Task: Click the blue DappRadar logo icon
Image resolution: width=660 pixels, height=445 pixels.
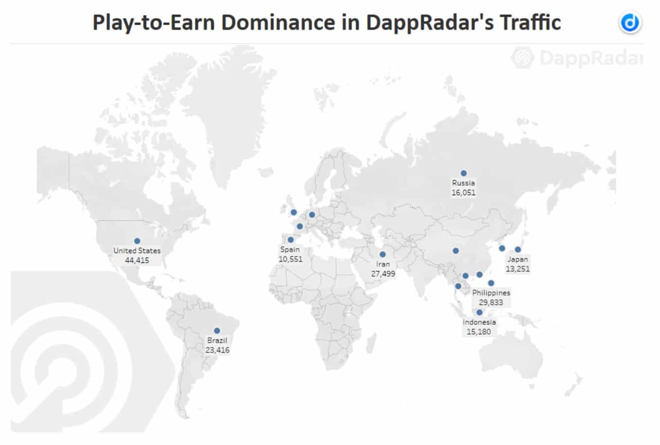Action: [630, 23]
